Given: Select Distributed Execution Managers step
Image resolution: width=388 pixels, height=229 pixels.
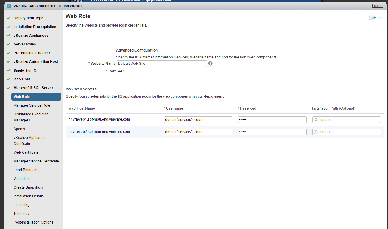Looking at the screenshot, I should coord(31,117).
